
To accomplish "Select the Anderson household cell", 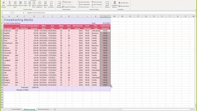I will point(9,31).
